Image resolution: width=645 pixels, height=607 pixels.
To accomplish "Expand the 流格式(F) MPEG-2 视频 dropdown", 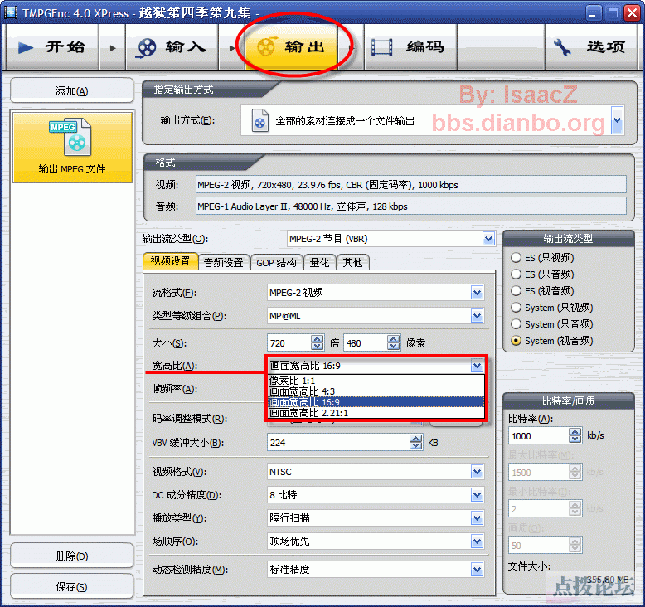I will [478, 293].
